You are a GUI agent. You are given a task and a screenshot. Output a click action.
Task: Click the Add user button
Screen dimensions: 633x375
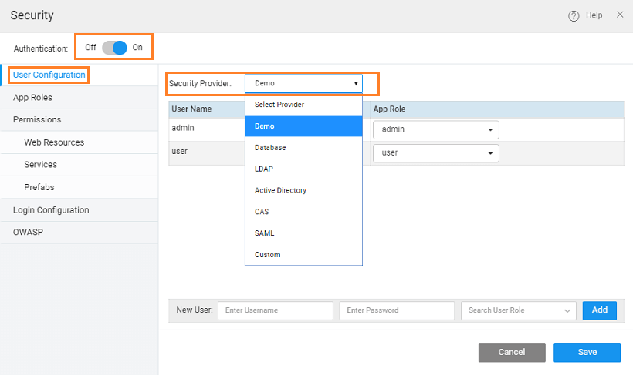(x=600, y=310)
